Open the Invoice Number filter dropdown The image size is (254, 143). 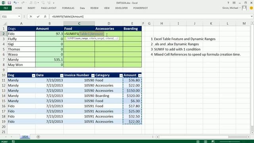(92, 75)
